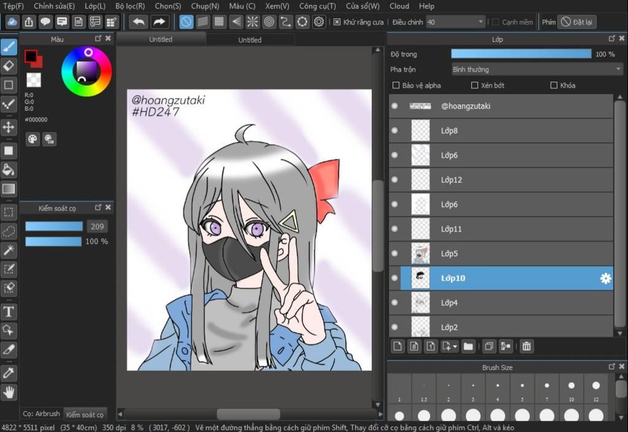Select the Eraser tool
This screenshot has width=628, height=432.
9,66
